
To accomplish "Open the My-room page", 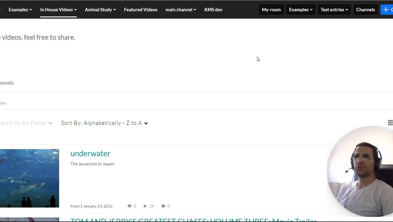I will point(271,9).
